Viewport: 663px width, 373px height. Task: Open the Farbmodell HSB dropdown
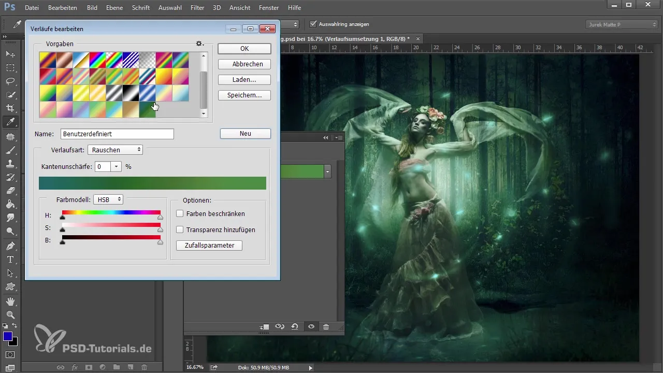coord(108,199)
